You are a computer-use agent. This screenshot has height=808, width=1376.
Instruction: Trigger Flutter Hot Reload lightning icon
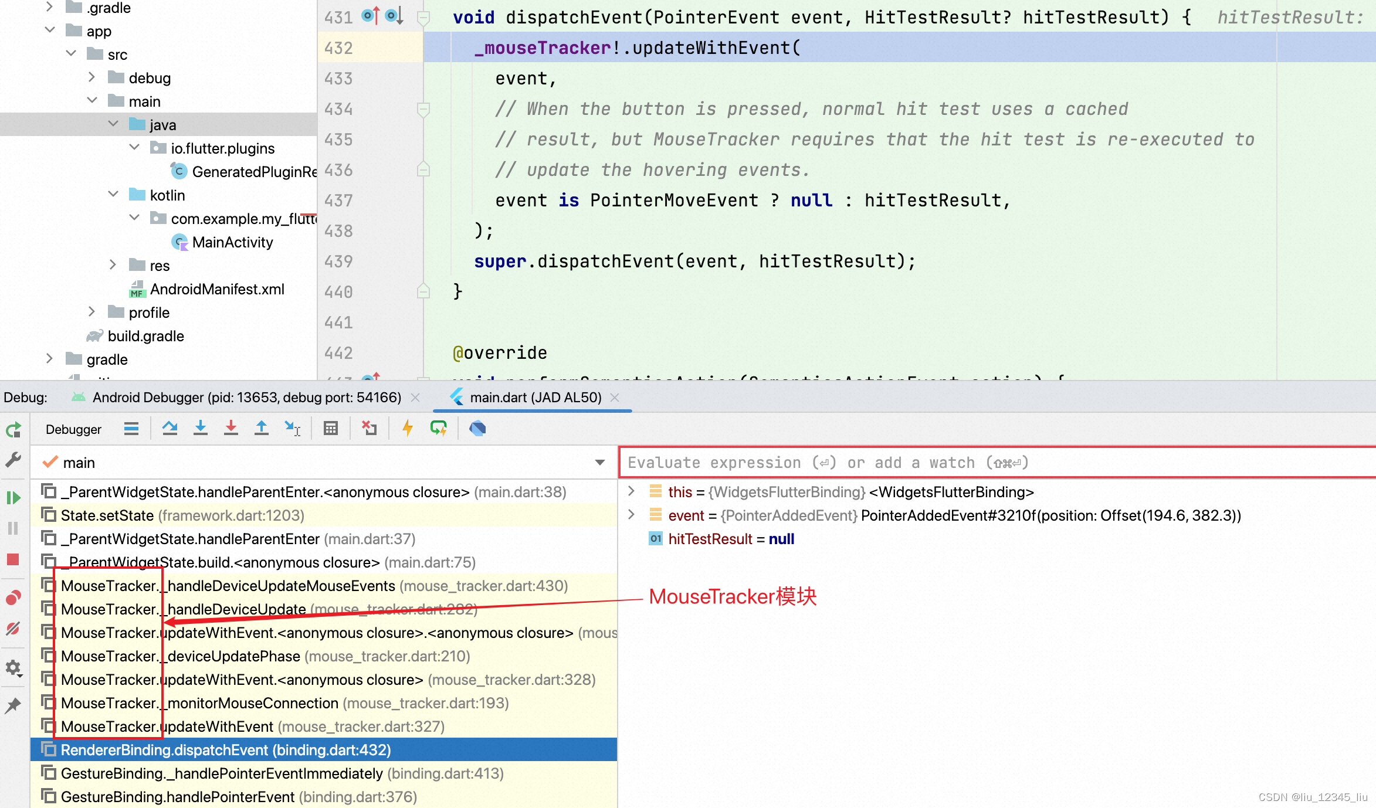pyautogui.click(x=408, y=428)
